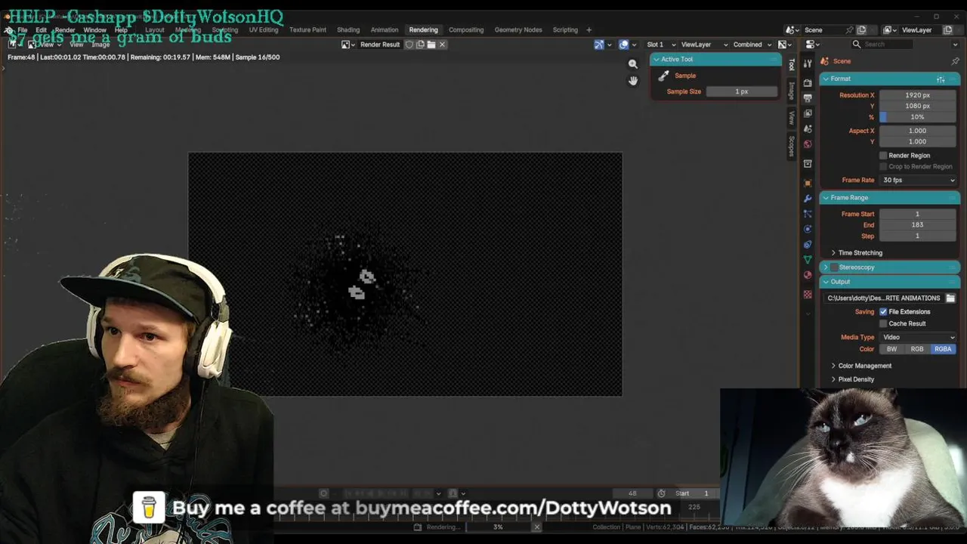Click new scene icon beside Scene field
This screenshot has width=967, height=544.
[861, 30]
